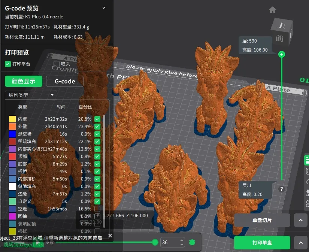The image size is (309, 252).
Task: Click the 时间 column header
Action: coord(61,107)
